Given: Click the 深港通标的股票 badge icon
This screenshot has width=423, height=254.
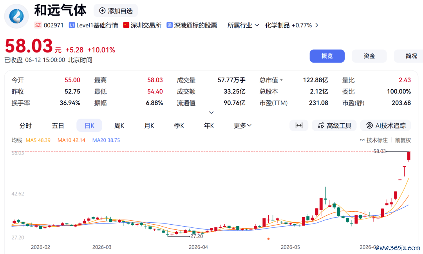Looking at the screenshot, I should click(x=170, y=25).
